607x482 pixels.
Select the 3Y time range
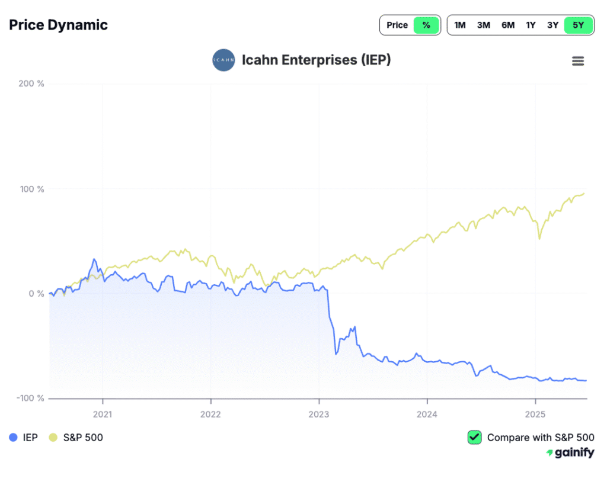click(553, 25)
